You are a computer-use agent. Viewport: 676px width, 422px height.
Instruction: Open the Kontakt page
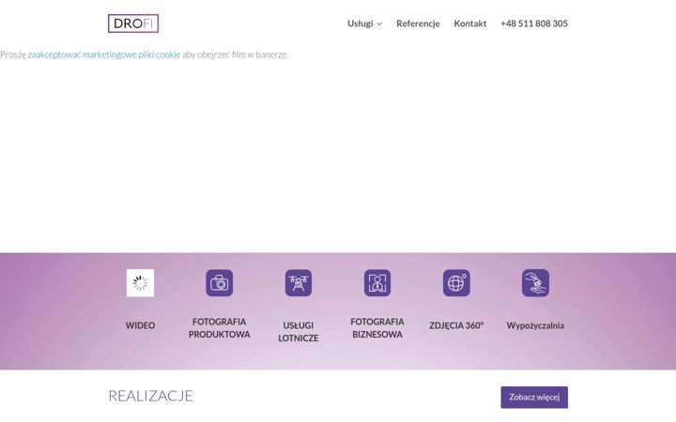click(470, 23)
